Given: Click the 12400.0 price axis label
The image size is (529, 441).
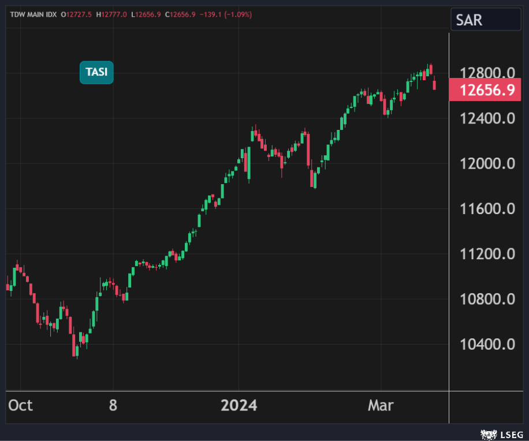Looking at the screenshot, I should tap(487, 118).
